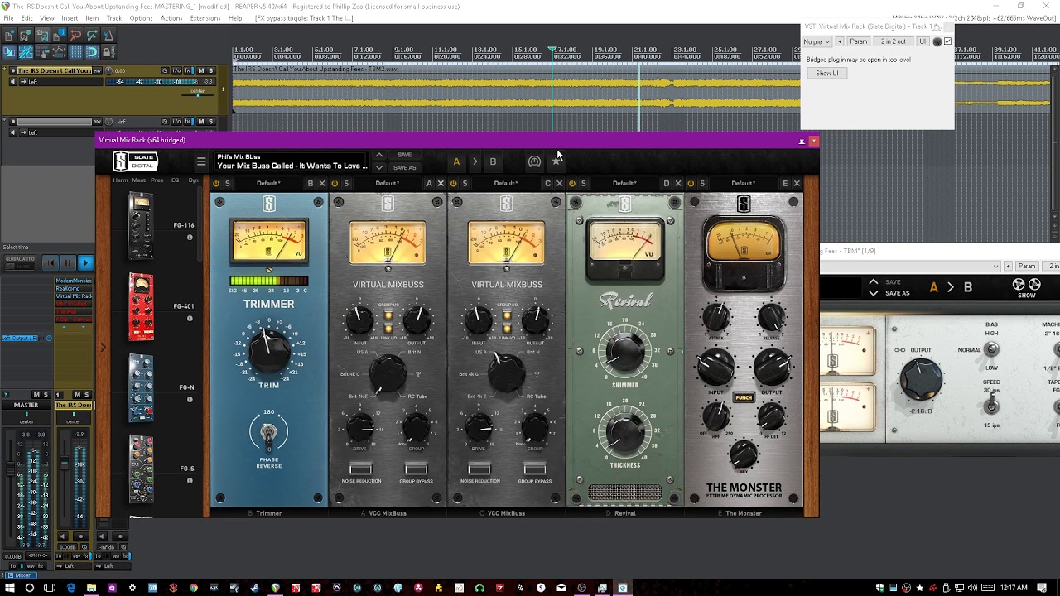
Task: Select previous rack preset with up chevron
Action: point(379,155)
